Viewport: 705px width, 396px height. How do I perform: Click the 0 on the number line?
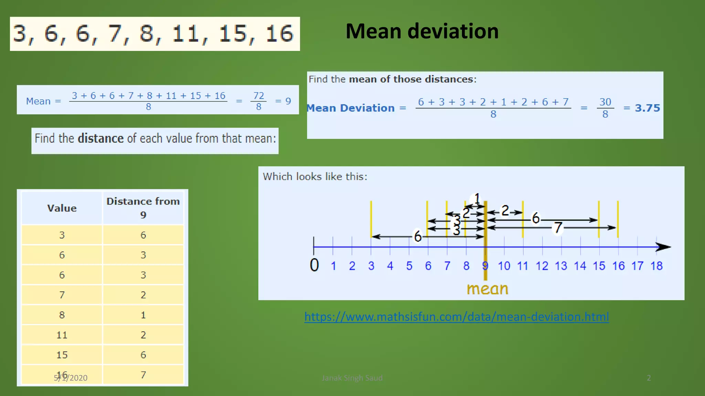314,265
